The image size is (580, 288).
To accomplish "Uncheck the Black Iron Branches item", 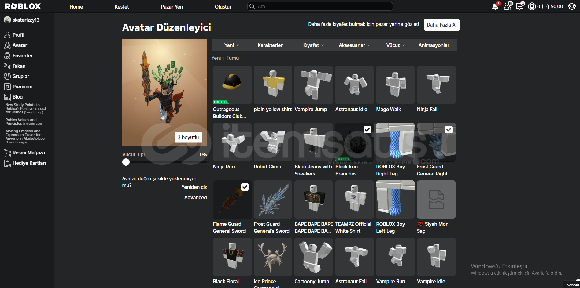I will (367, 130).
